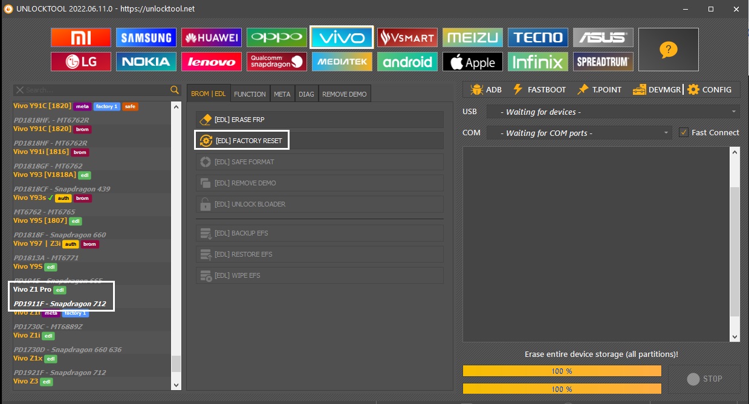Select the Android brand logo
Viewport: 749px width, 404px height.
pyautogui.click(x=407, y=62)
